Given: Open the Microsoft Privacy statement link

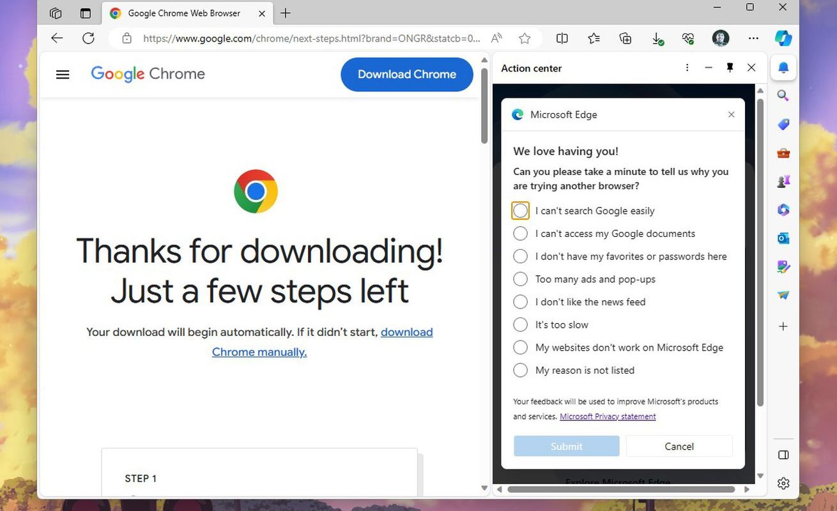Looking at the screenshot, I should (608, 416).
